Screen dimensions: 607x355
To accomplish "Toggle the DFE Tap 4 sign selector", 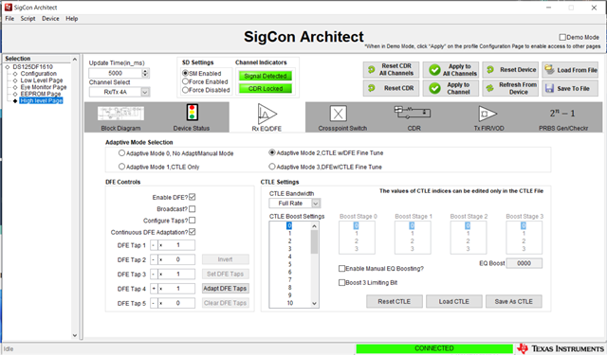I will tap(154, 289).
